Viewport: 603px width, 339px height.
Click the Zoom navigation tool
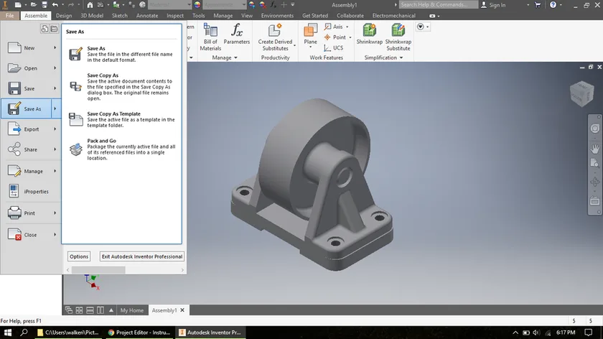tap(594, 164)
